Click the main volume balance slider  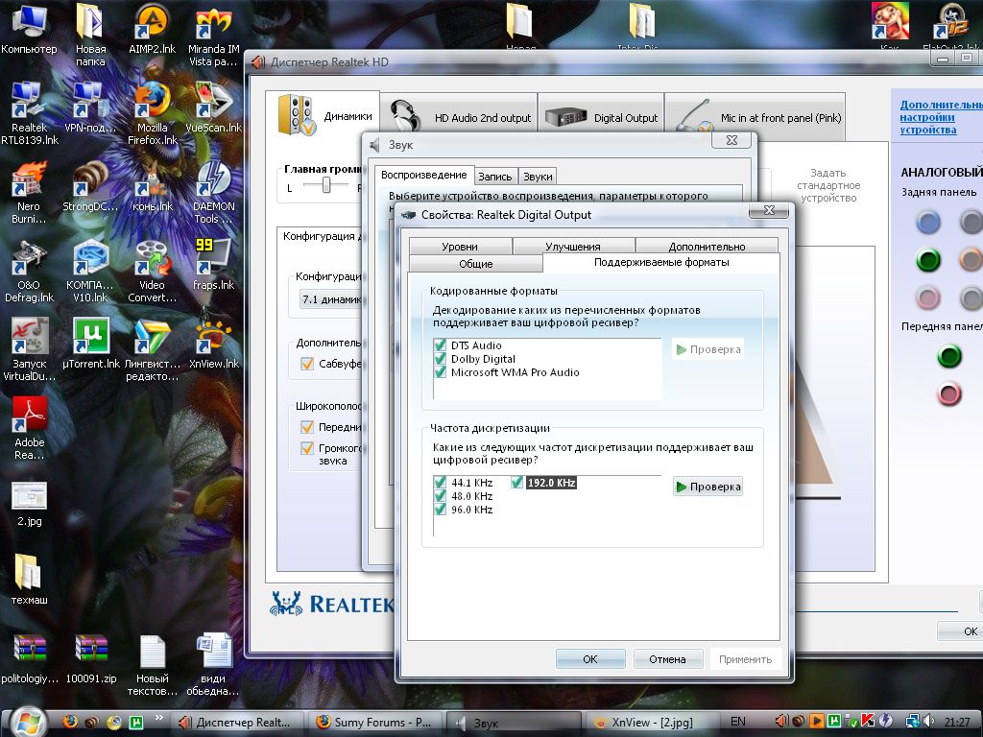[x=326, y=186]
